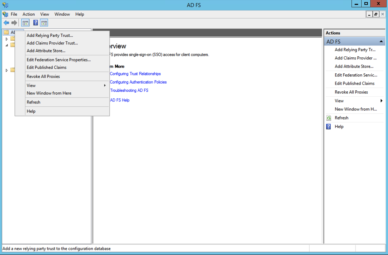Click New Window from H... in Actions pane
Image resolution: width=388 pixels, height=255 pixels.
click(356, 109)
